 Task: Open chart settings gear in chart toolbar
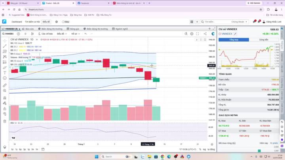pyautogui.click(x=192, y=34)
